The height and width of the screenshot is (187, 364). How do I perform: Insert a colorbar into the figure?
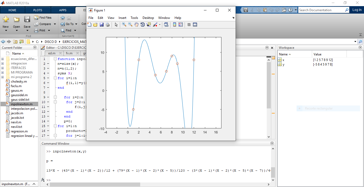click(x=174, y=25)
